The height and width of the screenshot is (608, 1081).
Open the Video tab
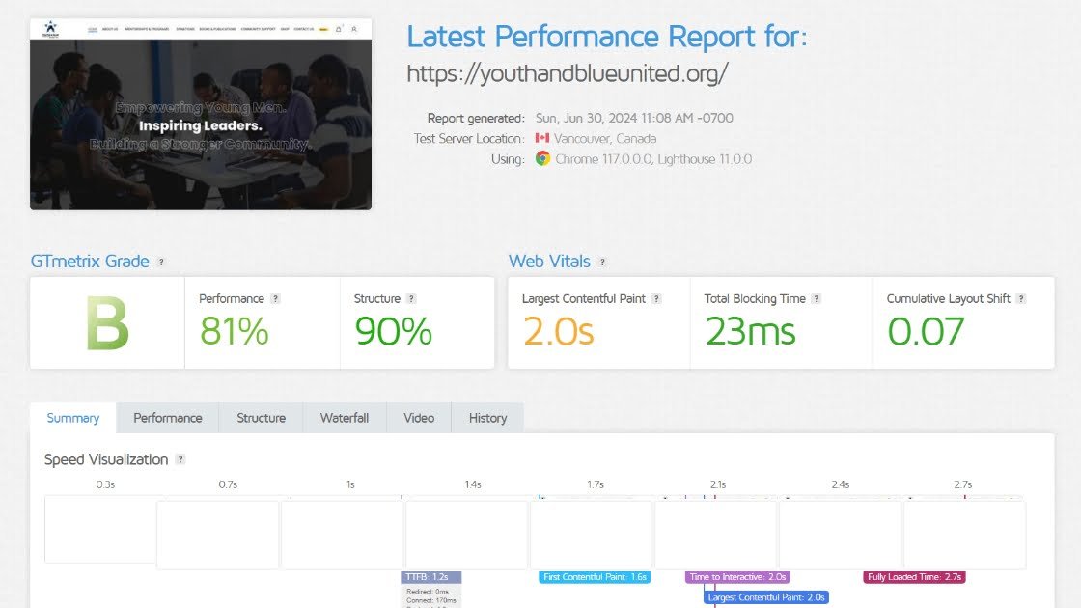tap(419, 418)
